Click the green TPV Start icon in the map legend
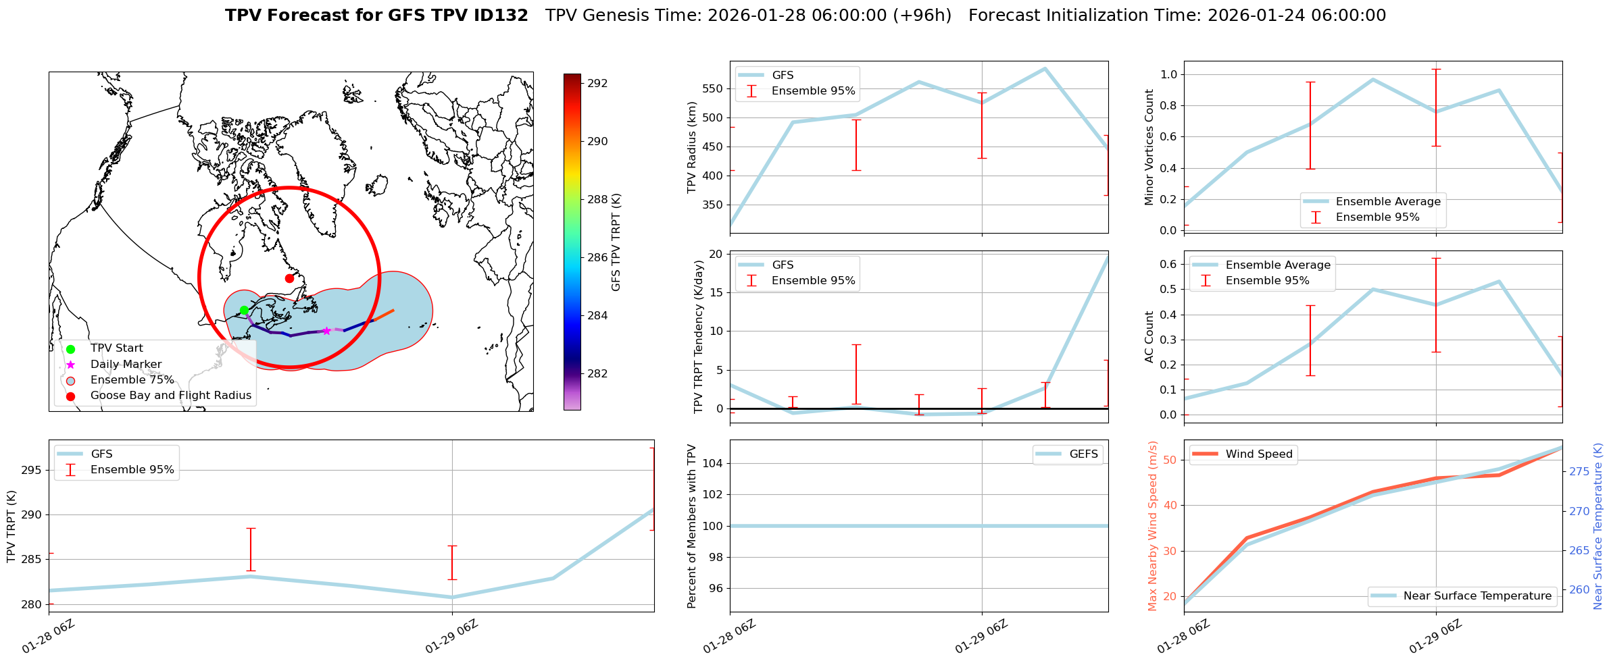1611x663 pixels. point(70,349)
